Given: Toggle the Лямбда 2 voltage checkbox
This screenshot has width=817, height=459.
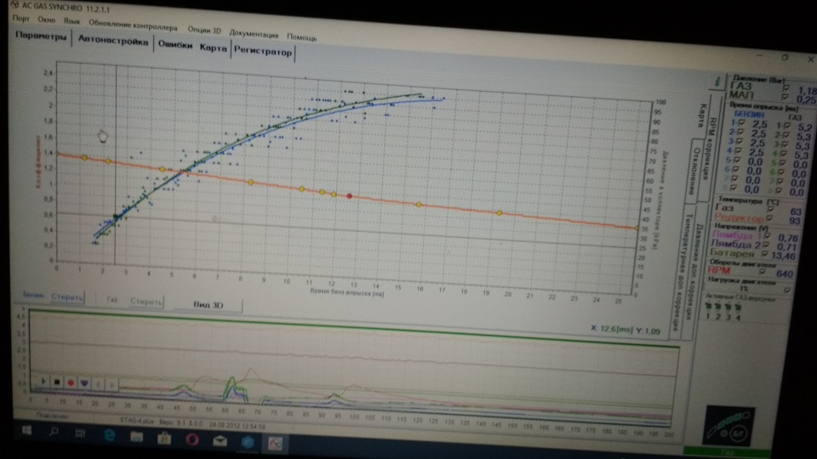Looking at the screenshot, I should pos(766,245).
